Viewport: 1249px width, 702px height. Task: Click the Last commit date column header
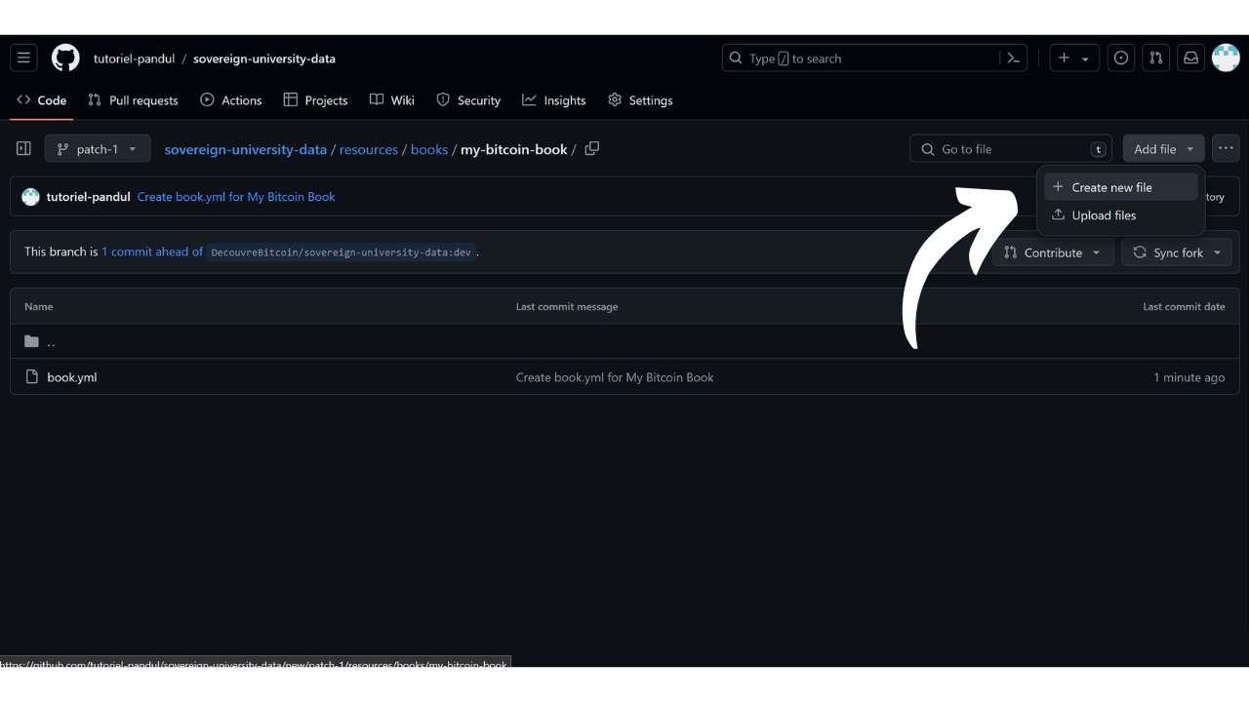click(x=1184, y=306)
